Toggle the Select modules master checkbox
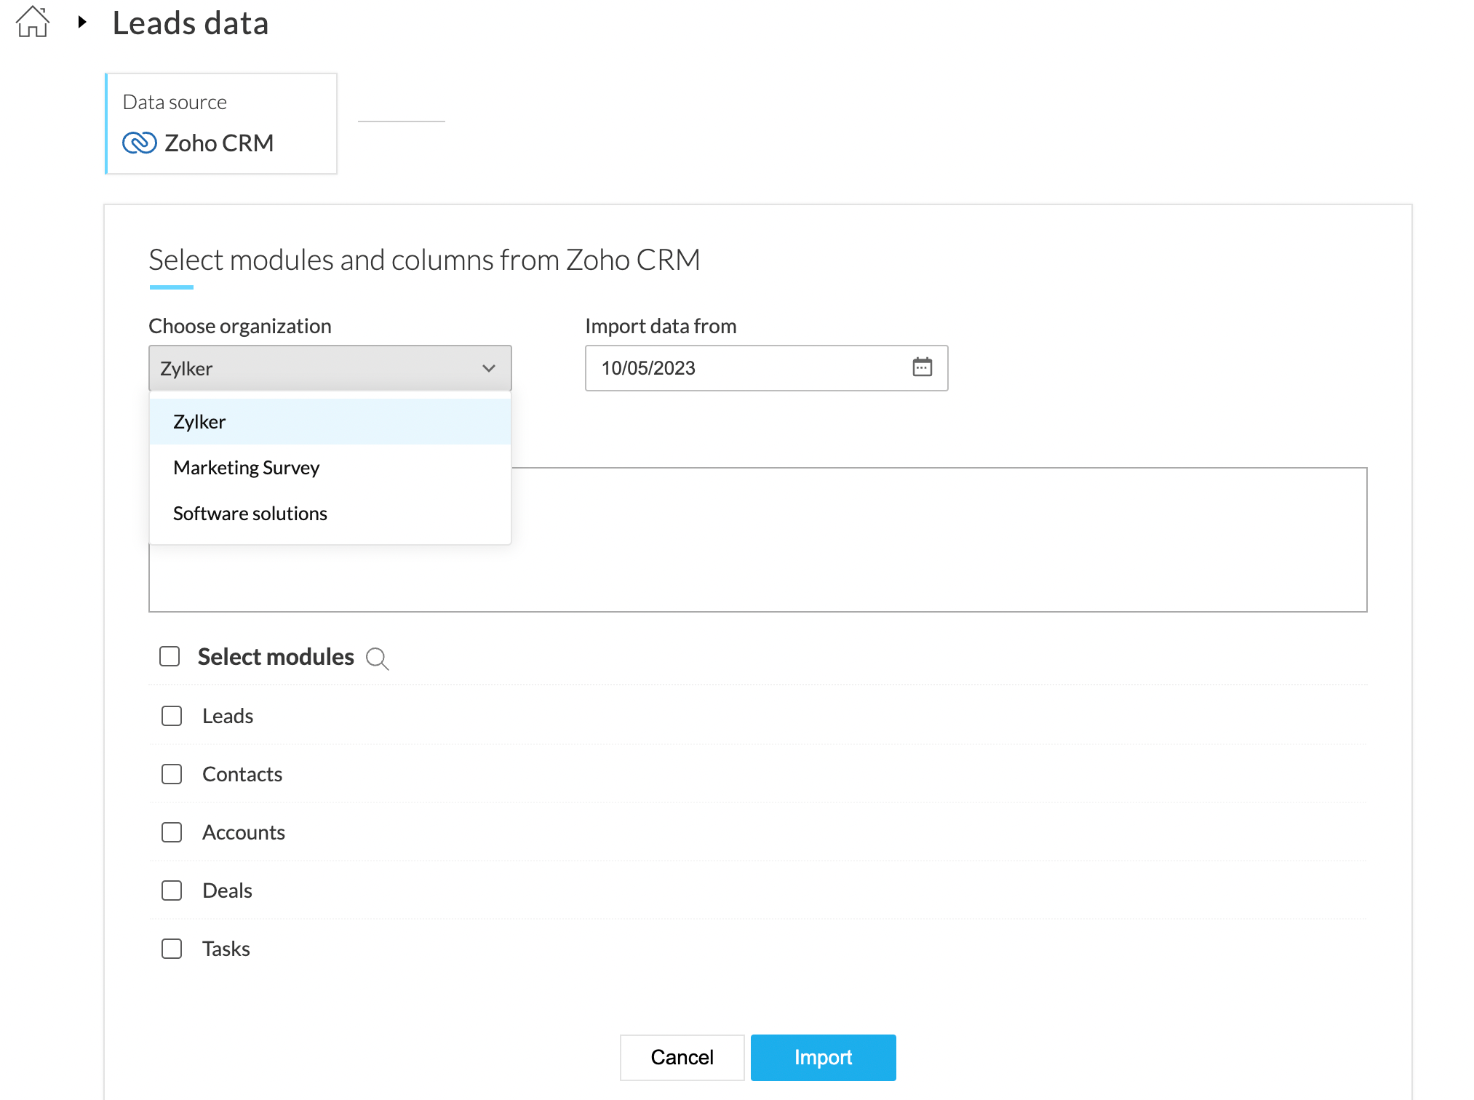The width and height of the screenshot is (1474, 1100). tap(170, 656)
